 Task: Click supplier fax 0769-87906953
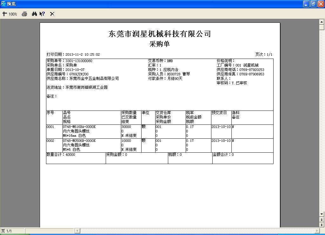point(252,74)
